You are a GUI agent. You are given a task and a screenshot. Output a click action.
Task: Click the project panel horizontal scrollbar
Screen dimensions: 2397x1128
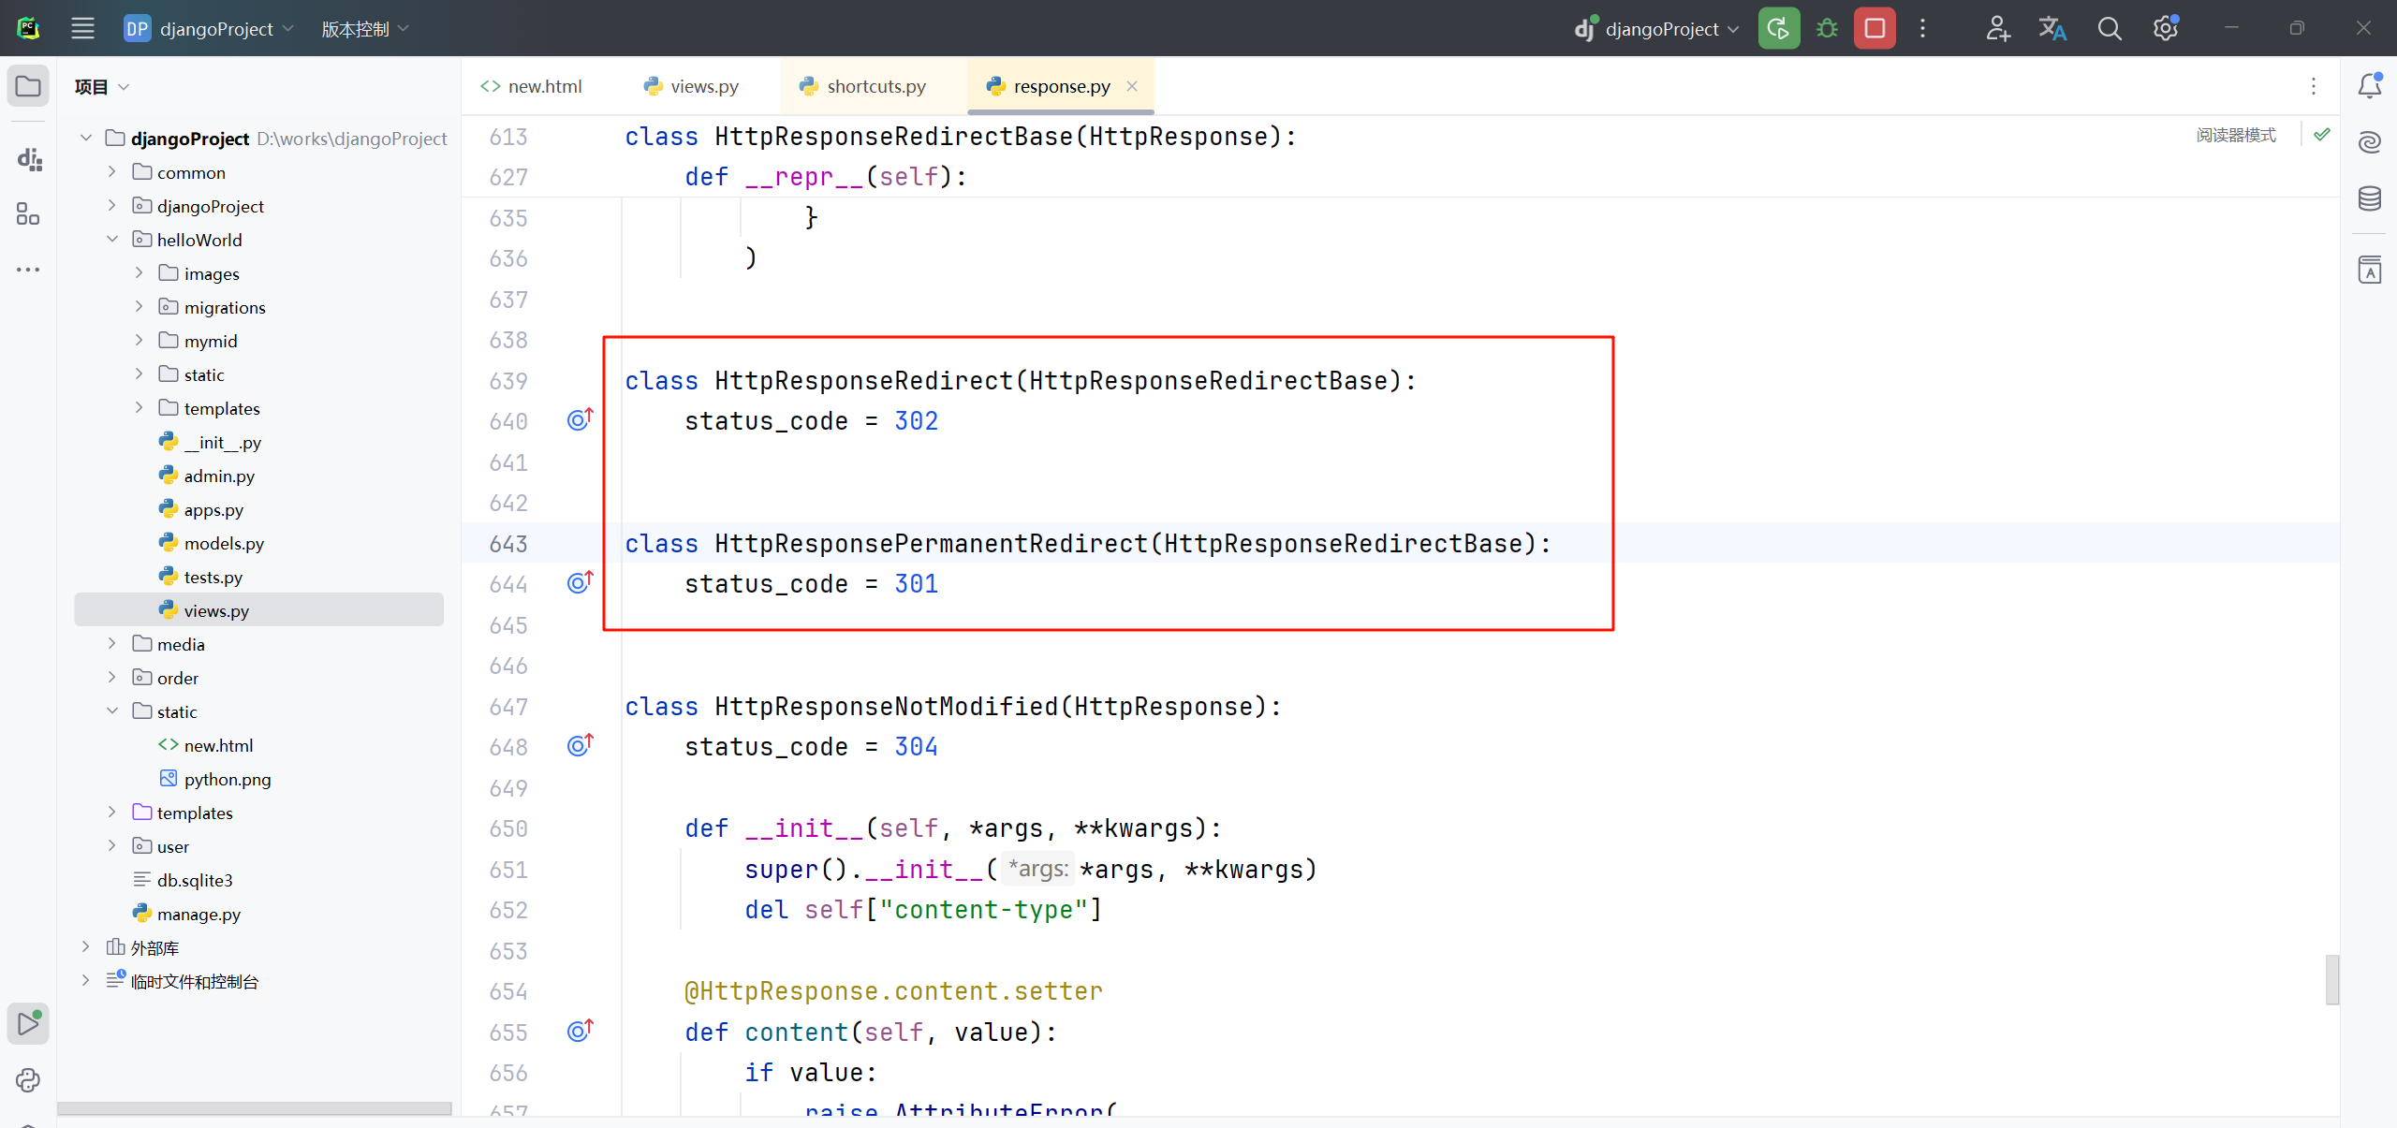click(x=254, y=1107)
